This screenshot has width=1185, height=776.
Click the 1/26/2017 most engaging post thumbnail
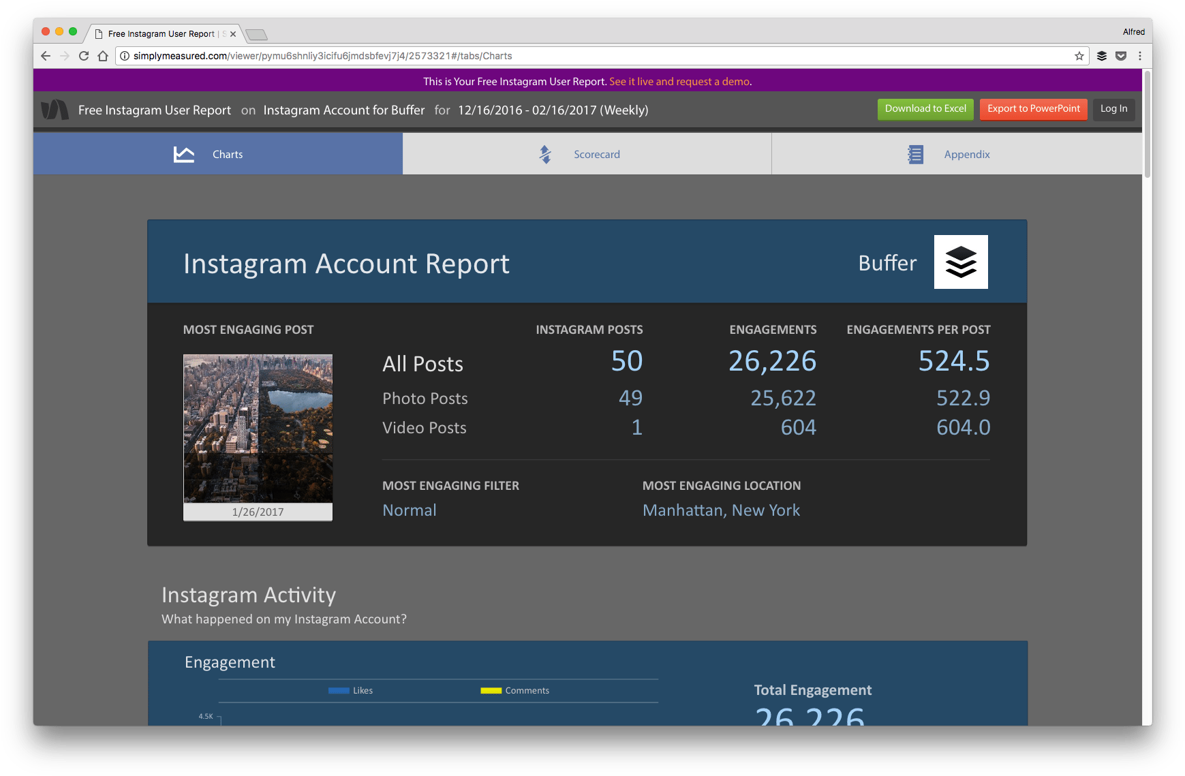click(258, 436)
